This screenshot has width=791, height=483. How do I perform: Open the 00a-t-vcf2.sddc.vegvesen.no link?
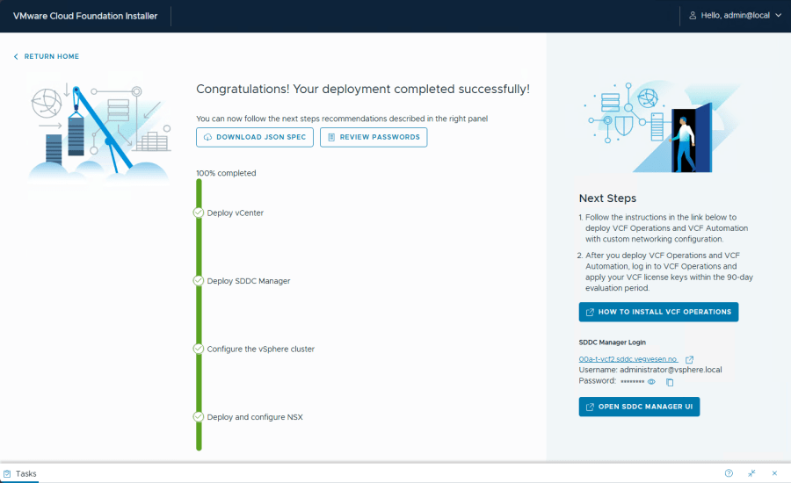[x=628, y=359]
